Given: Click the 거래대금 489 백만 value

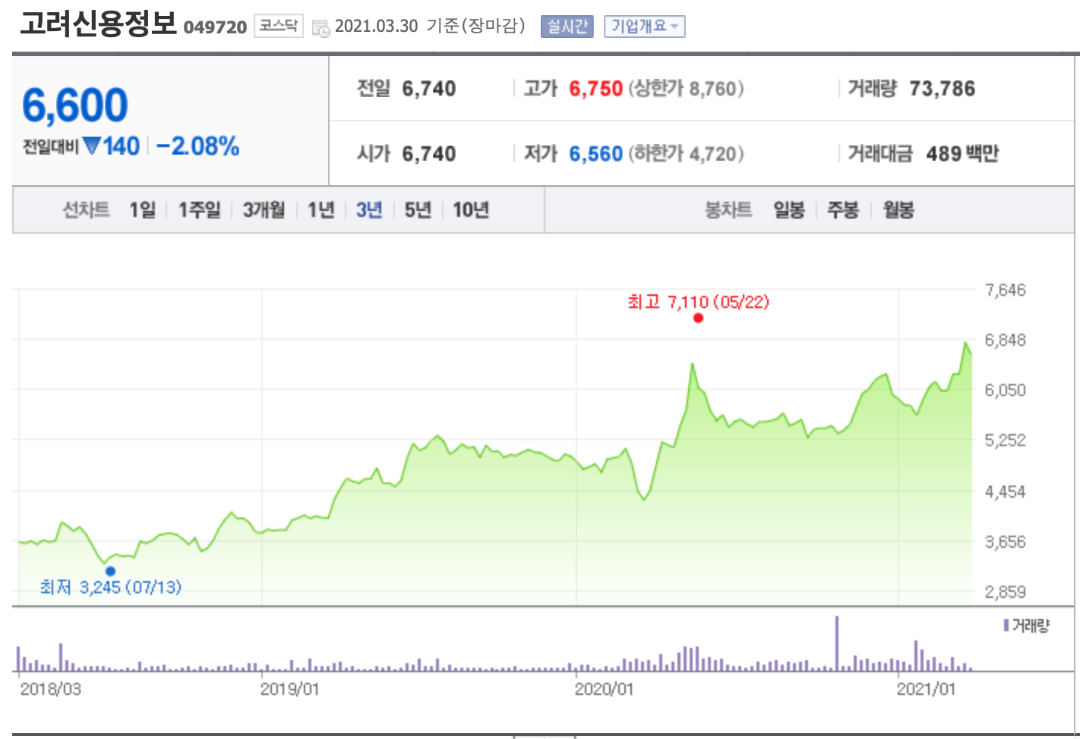Looking at the screenshot, I should tap(962, 154).
